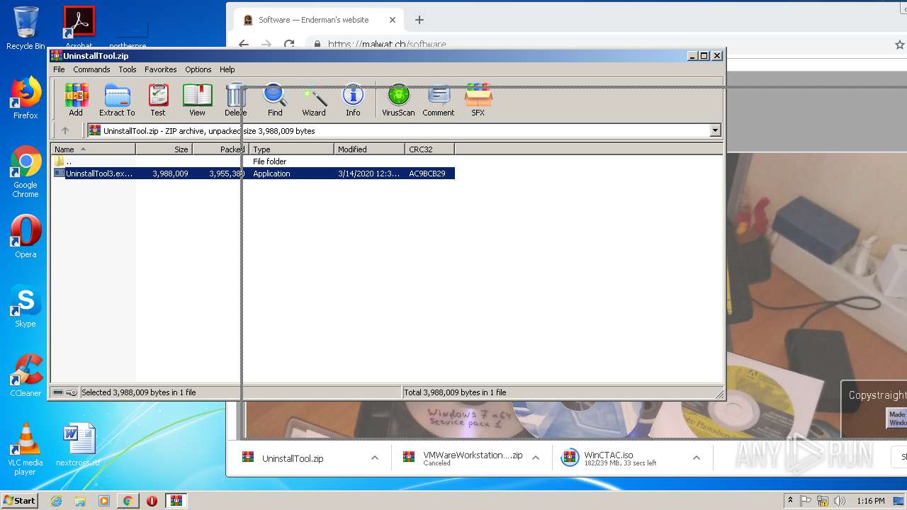This screenshot has height=510, width=907.
Task: Open the File menu in WinRAR
Action: coord(59,69)
